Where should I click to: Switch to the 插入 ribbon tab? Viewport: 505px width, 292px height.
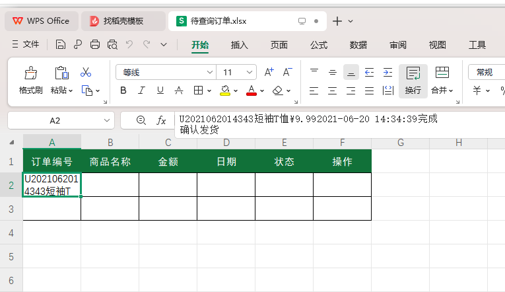(x=239, y=45)
